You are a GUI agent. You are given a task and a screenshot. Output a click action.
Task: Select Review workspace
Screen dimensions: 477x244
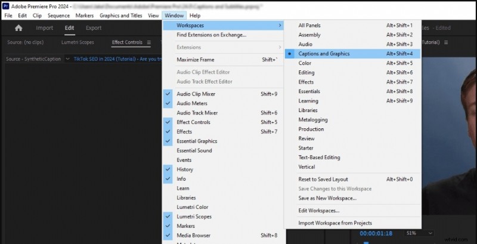click(352, 139)
